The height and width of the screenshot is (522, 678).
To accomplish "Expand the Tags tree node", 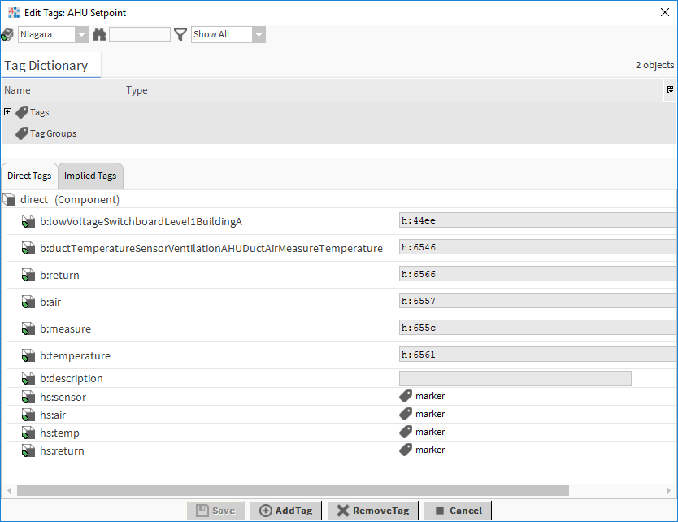I will pos(8,112).
